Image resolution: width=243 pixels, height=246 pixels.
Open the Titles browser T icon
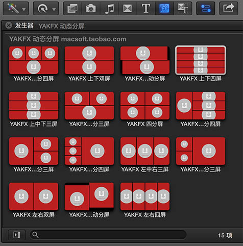[146, 9]
